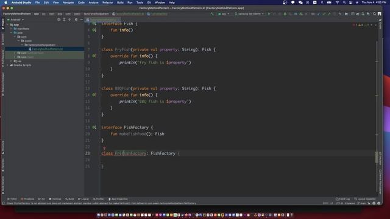390x219 pixels.
Task: Click the app breadcrumb in navigation bar
Action: [x=37, y=14]
